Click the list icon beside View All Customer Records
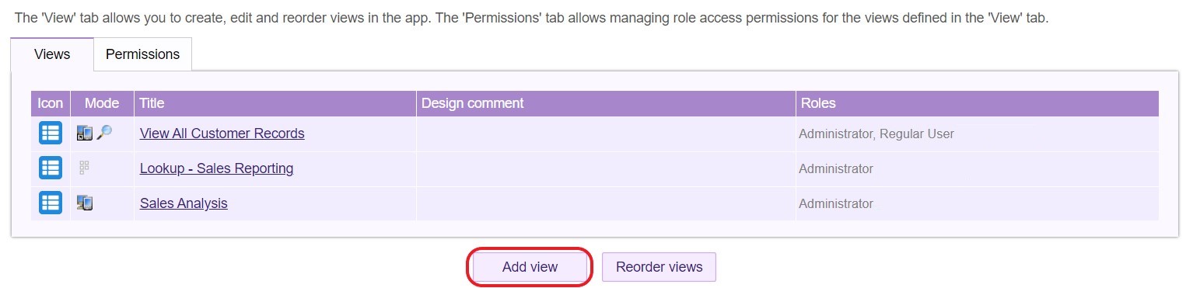Screen dimensions: 1193x288 (51, 134)
